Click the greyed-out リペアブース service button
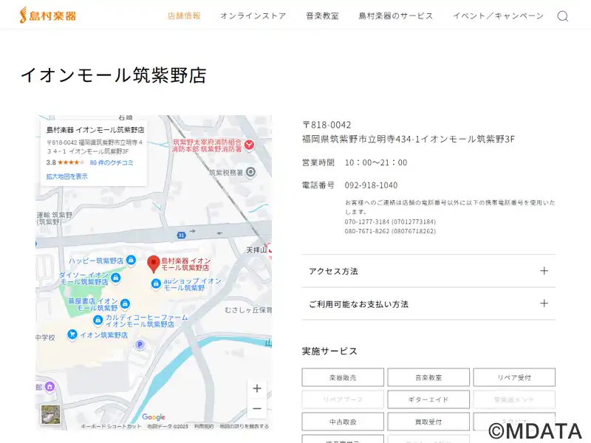 coord(343,399)
